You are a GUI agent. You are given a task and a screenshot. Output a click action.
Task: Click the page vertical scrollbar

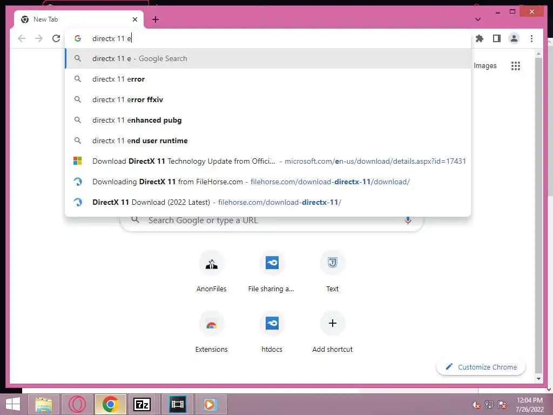(x=538, y=215)
